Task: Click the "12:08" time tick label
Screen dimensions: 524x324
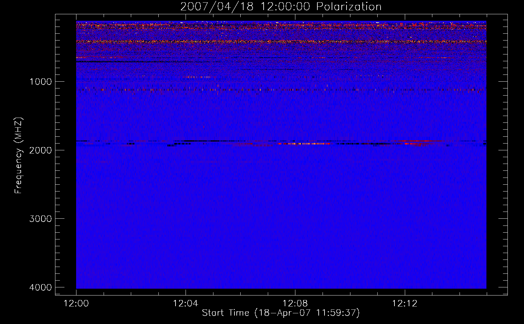Action: (x=295, y=304)
